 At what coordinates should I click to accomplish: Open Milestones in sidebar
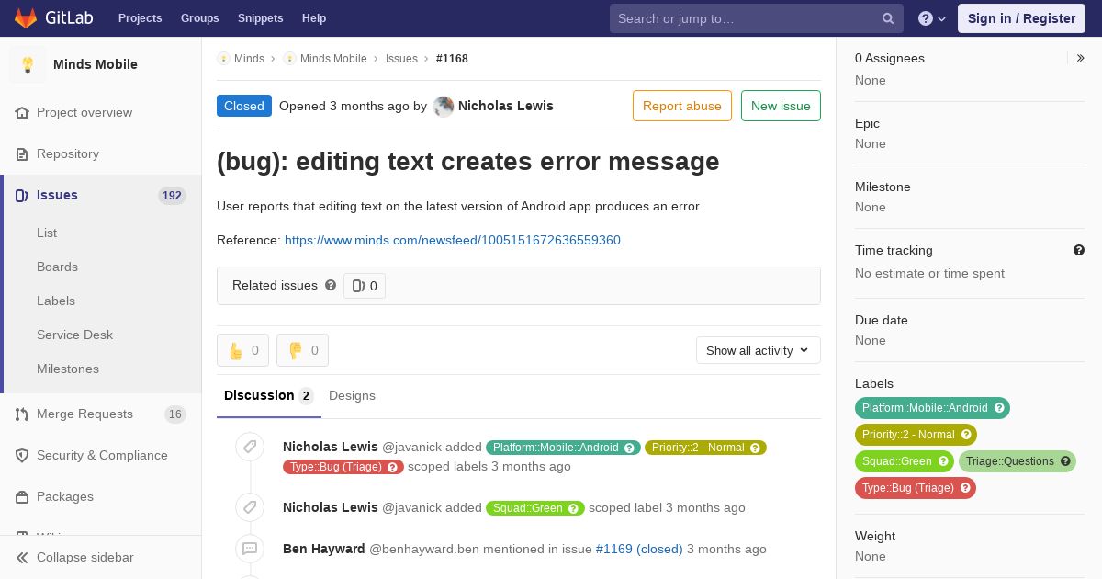click(68, 369)
